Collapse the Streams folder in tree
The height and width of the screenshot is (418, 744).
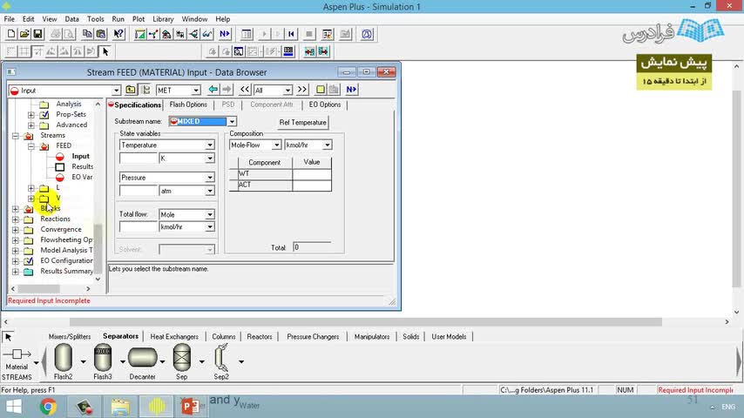(16, 136)
